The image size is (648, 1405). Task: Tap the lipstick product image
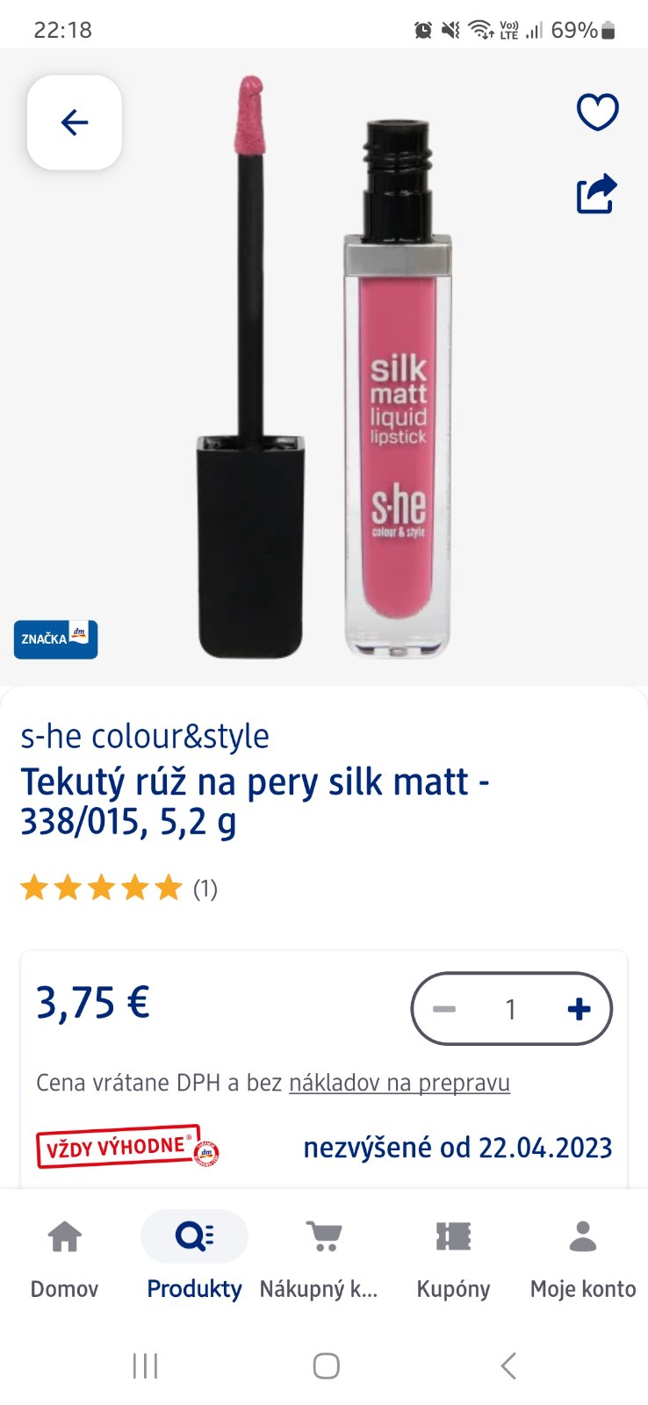click(325, 369)
